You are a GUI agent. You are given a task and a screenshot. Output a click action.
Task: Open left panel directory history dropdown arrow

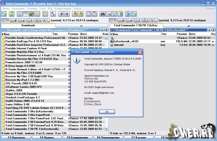106,30
